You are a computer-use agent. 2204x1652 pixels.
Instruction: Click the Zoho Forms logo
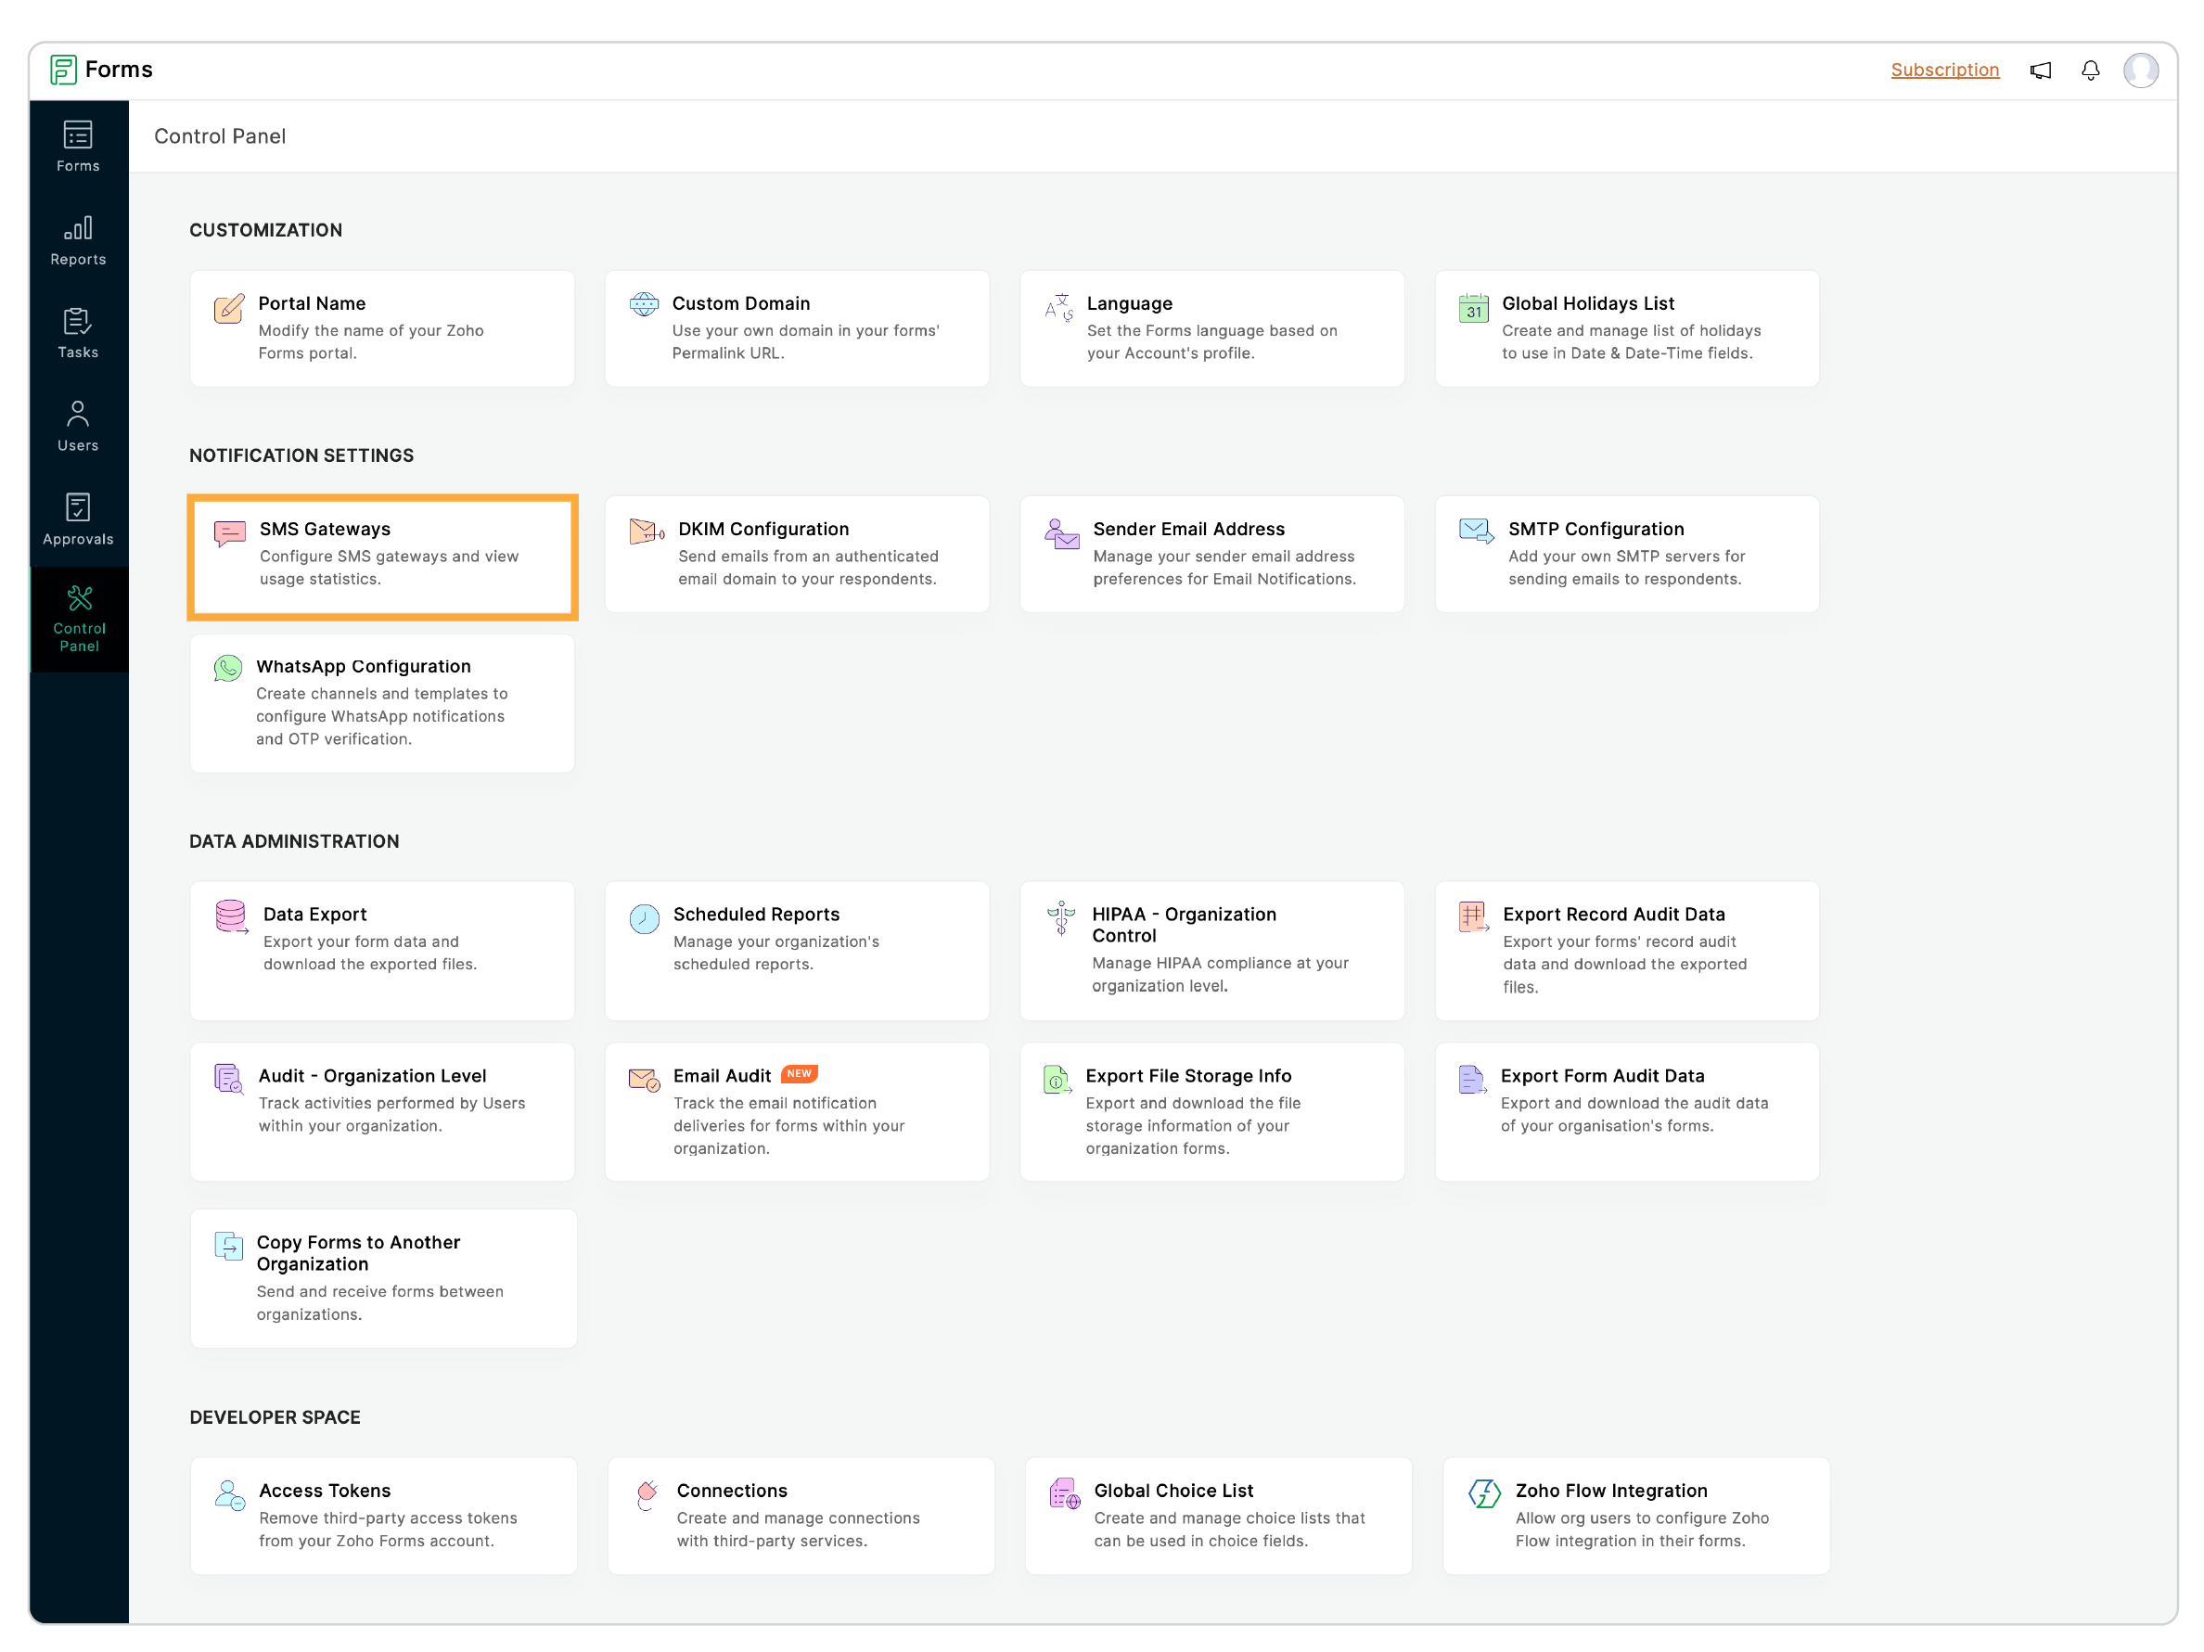pyautogui.click(x=64, y=70)
